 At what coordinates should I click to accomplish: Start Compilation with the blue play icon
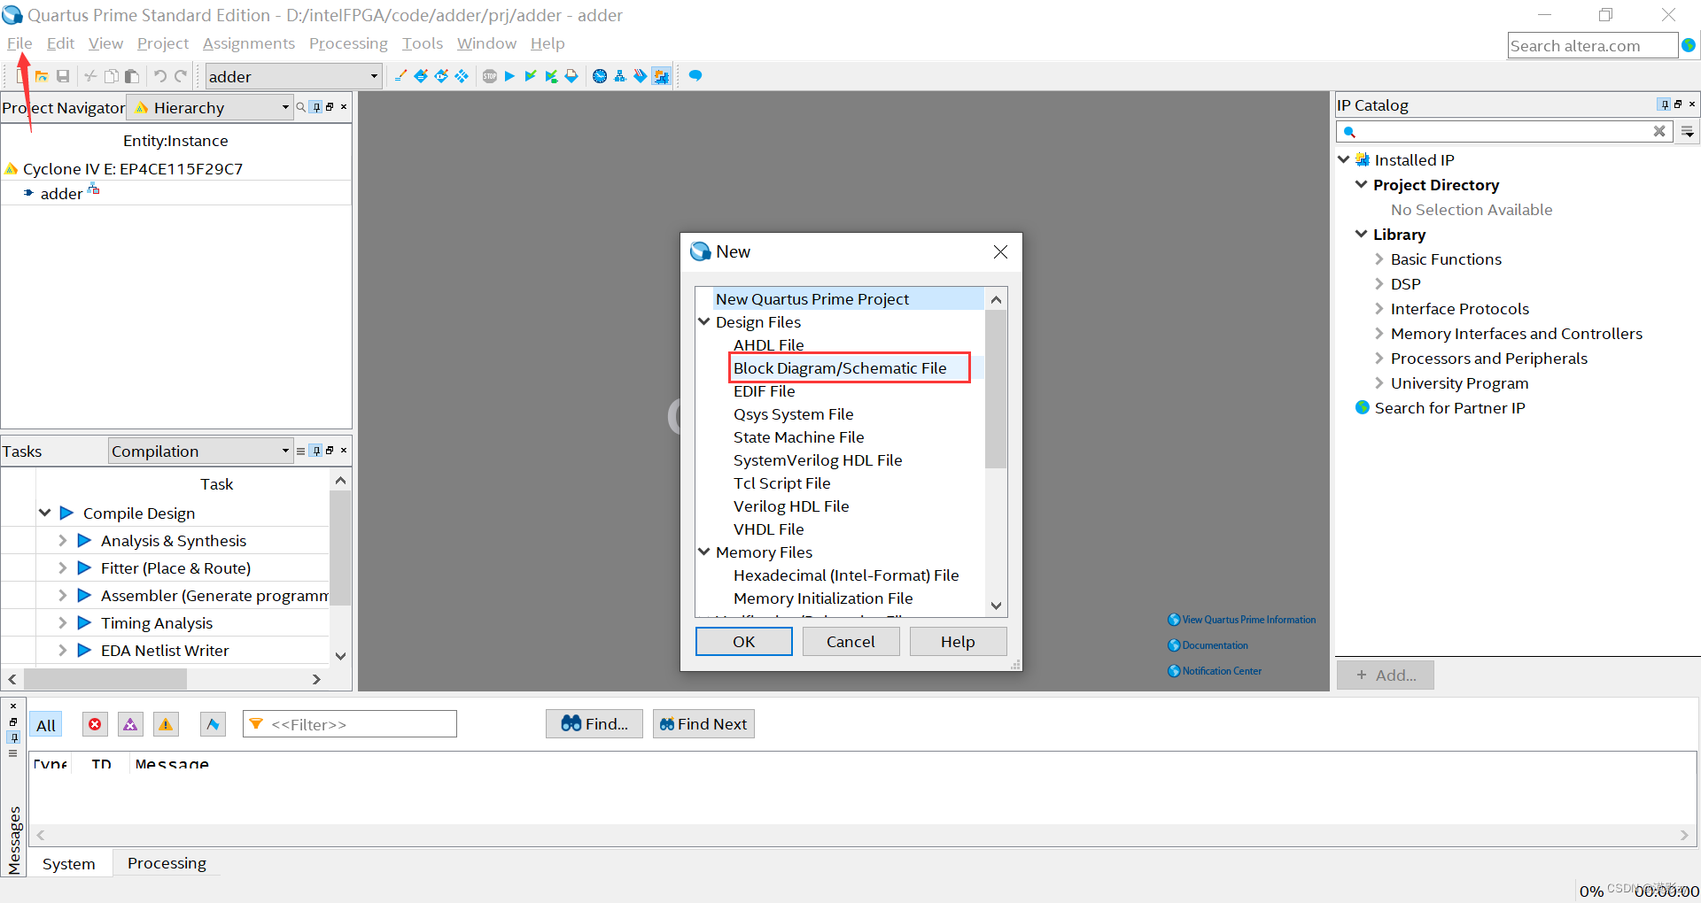(509, 76)
